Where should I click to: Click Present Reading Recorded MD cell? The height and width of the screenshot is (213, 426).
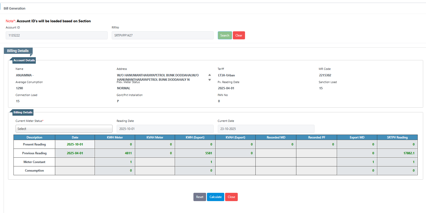tap(276, 144)
